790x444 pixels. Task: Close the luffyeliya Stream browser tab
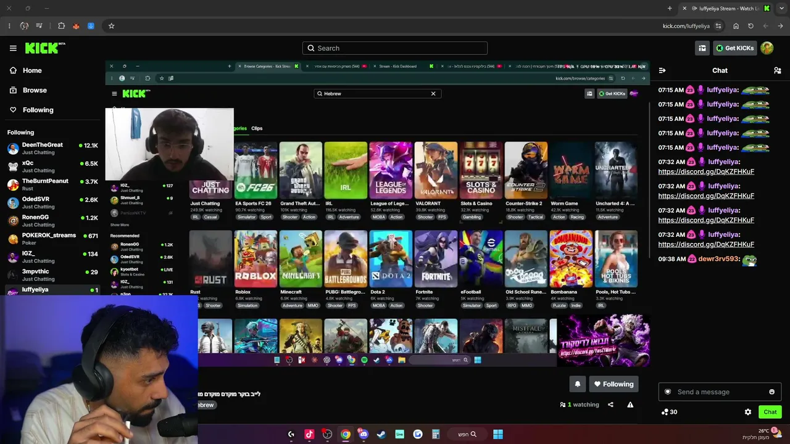tap(684, 9)
